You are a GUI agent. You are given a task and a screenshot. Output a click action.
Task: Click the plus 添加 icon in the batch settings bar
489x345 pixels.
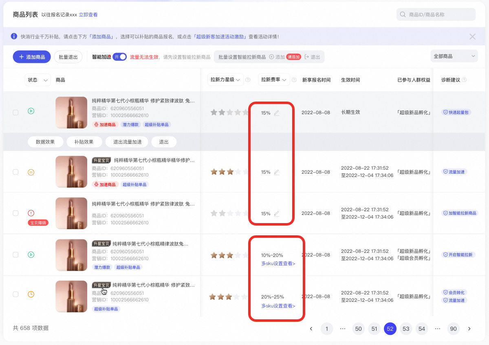(272, 57)
